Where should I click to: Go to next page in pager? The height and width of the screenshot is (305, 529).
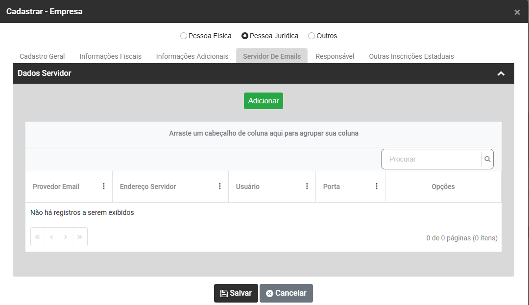[66, 237]
